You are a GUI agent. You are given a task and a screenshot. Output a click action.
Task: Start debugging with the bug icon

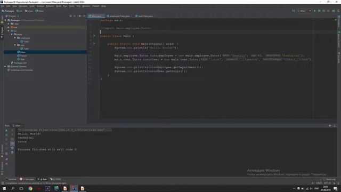point(319,11)
